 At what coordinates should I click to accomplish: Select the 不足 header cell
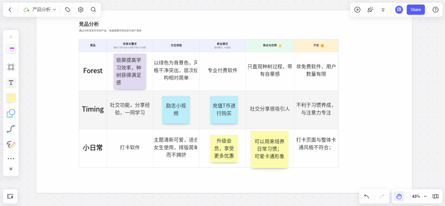tap(316, 45)
